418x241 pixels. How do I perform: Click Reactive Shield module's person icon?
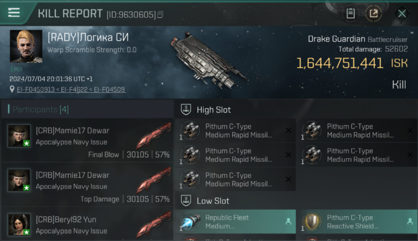(x=410, y=221)
